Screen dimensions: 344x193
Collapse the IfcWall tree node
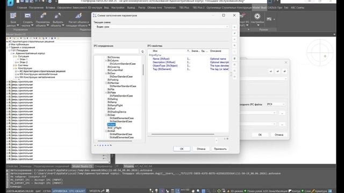(x=106, y=131)
